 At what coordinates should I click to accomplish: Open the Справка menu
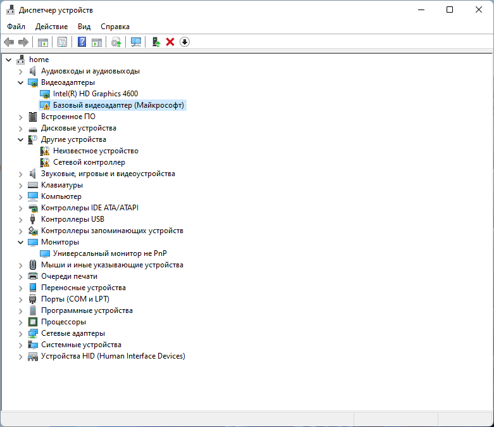[x=115, y=27]
